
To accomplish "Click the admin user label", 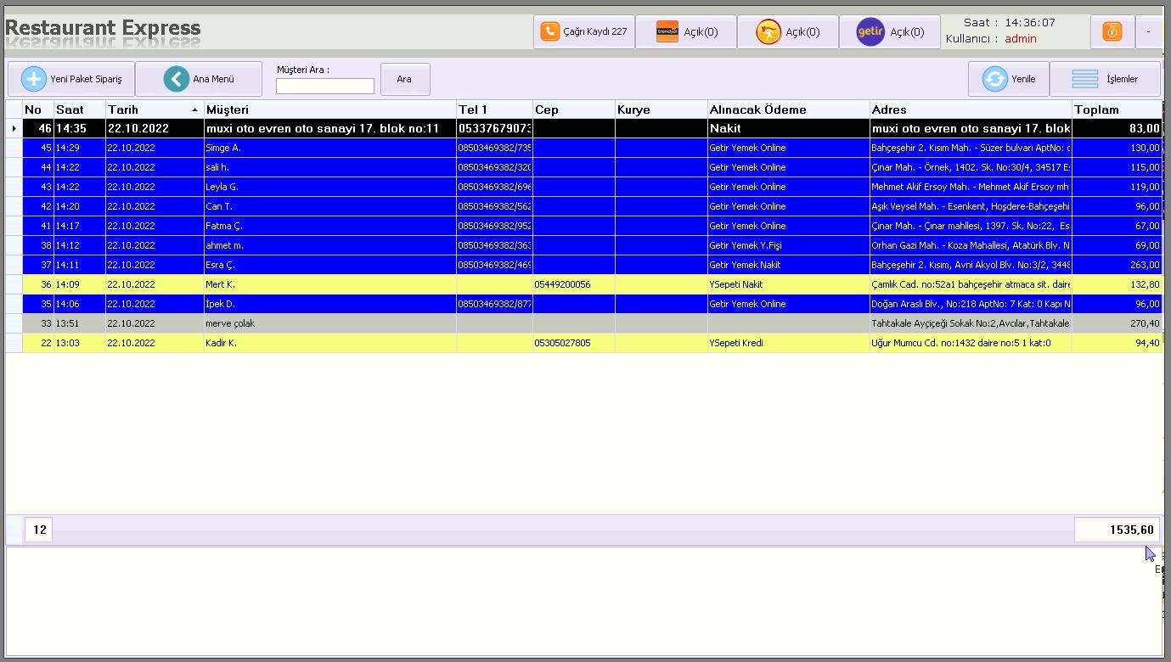I will [x=1021, y=38].
